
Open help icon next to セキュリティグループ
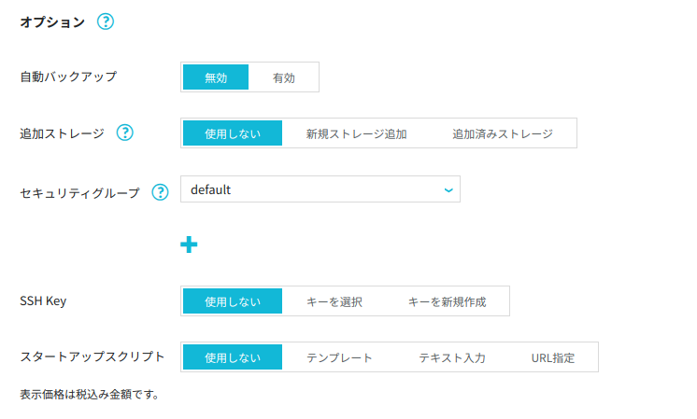click(160, 192)
